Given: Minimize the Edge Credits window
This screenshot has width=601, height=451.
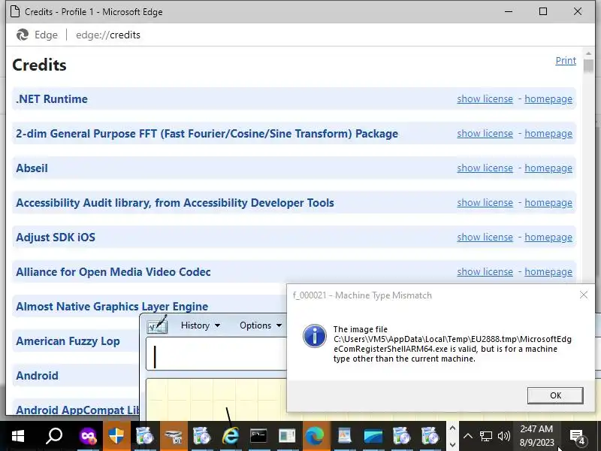Looking at the screenshot, I should coord(509,11).
